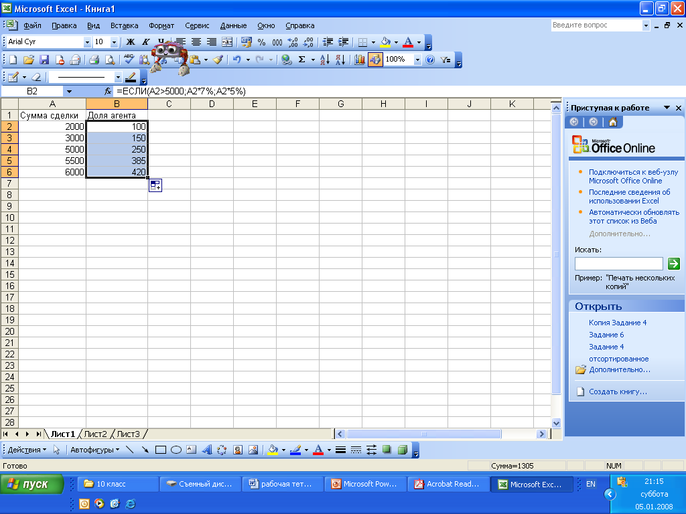The height and width of the screenshot is (514, 686).
Task: Insert WordArt from Drawing toolbar
Action: pos(207,450)
